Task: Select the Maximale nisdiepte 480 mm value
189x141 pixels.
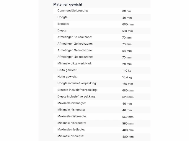Action: point(128,130)
